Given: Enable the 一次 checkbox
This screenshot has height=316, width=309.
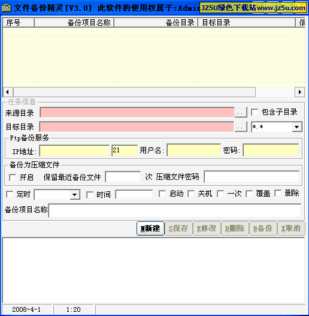Looking at the screenshot, I should click(x=220, y=194).
